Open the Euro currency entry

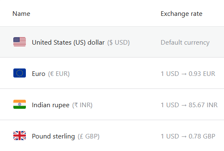38,74
